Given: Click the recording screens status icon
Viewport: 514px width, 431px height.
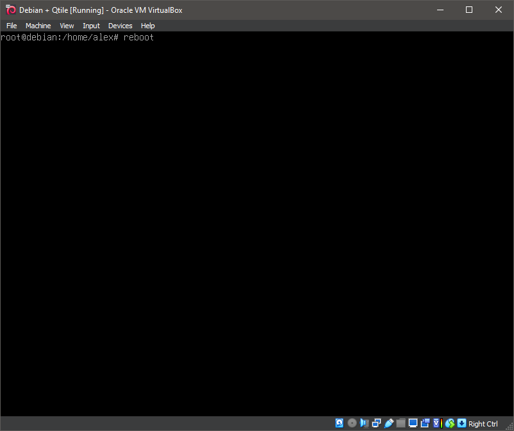Looking at the screenshot, I should (x=425, y=423).
